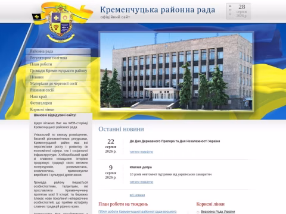Open news До Дня Державного Прапора
This screenshot has width=286, height=214.
tap(175, 141)
